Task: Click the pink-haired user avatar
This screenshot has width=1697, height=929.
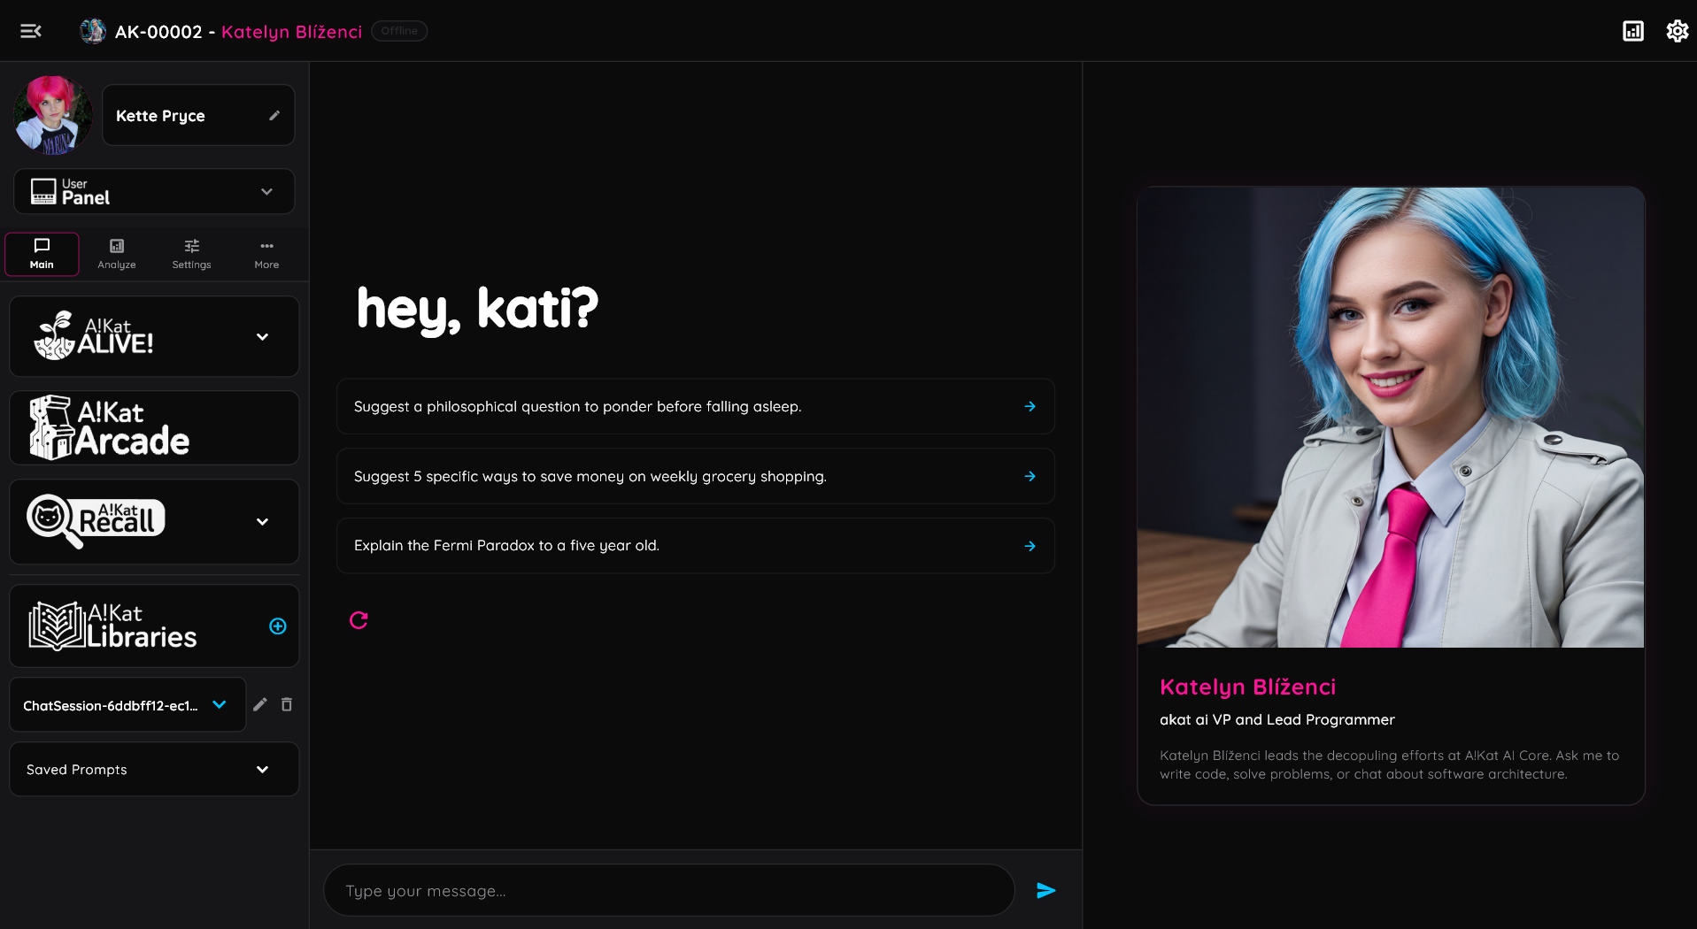Action: click(x=52, y=115)
